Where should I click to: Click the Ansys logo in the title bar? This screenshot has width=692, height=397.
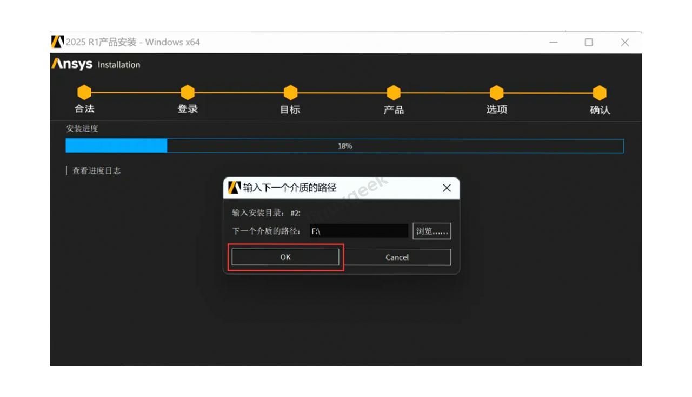point(57,42)
